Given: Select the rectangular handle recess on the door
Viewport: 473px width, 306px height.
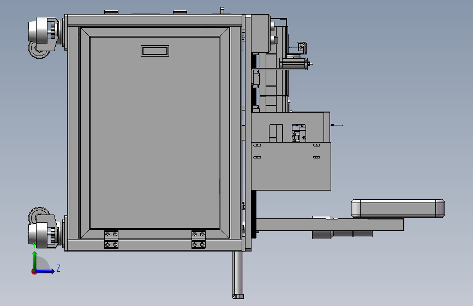Looking at the screenshot, I should [x=155, y=51].
